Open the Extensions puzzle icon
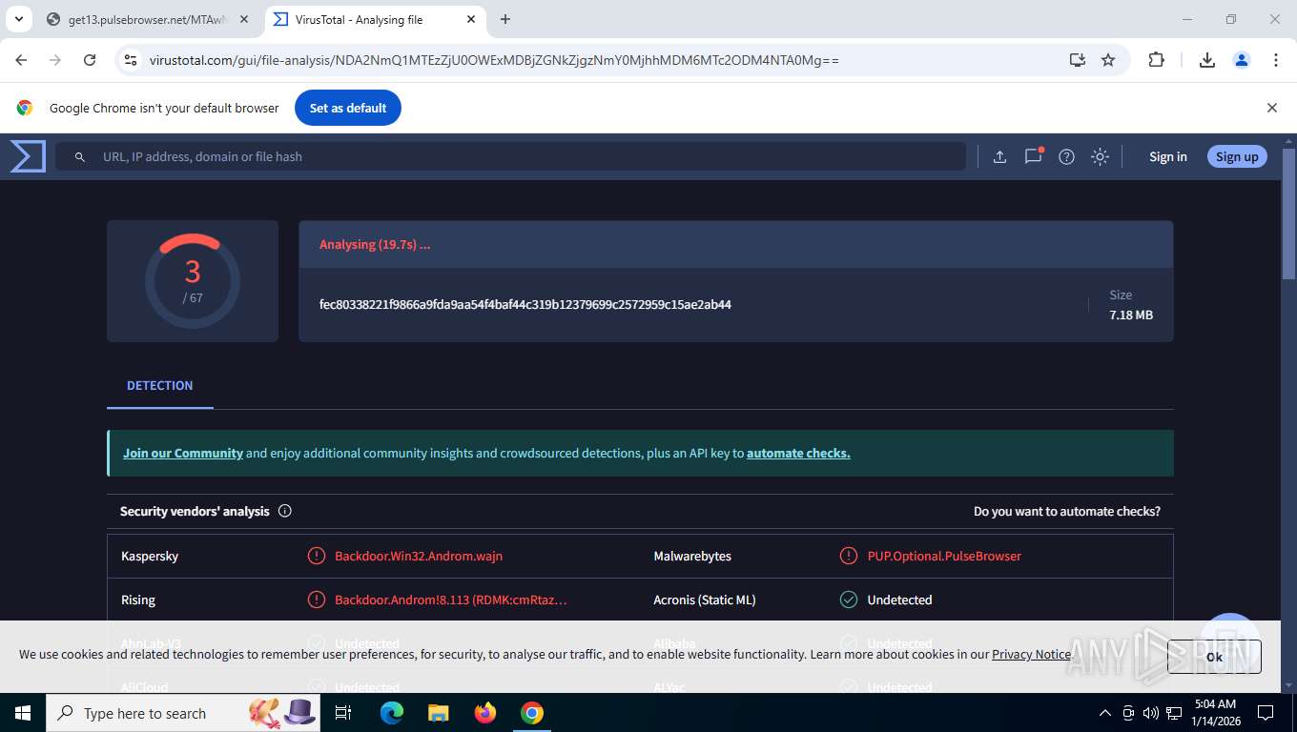The width and height of the screenshot is (1297, 732). (1156, 60)
